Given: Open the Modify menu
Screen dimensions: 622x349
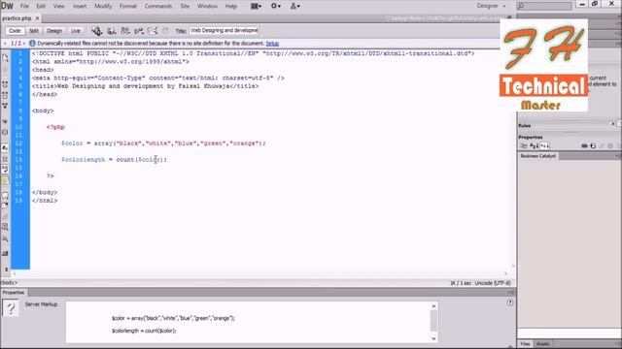Looking at the screenshot, I should tap(103, 6).
